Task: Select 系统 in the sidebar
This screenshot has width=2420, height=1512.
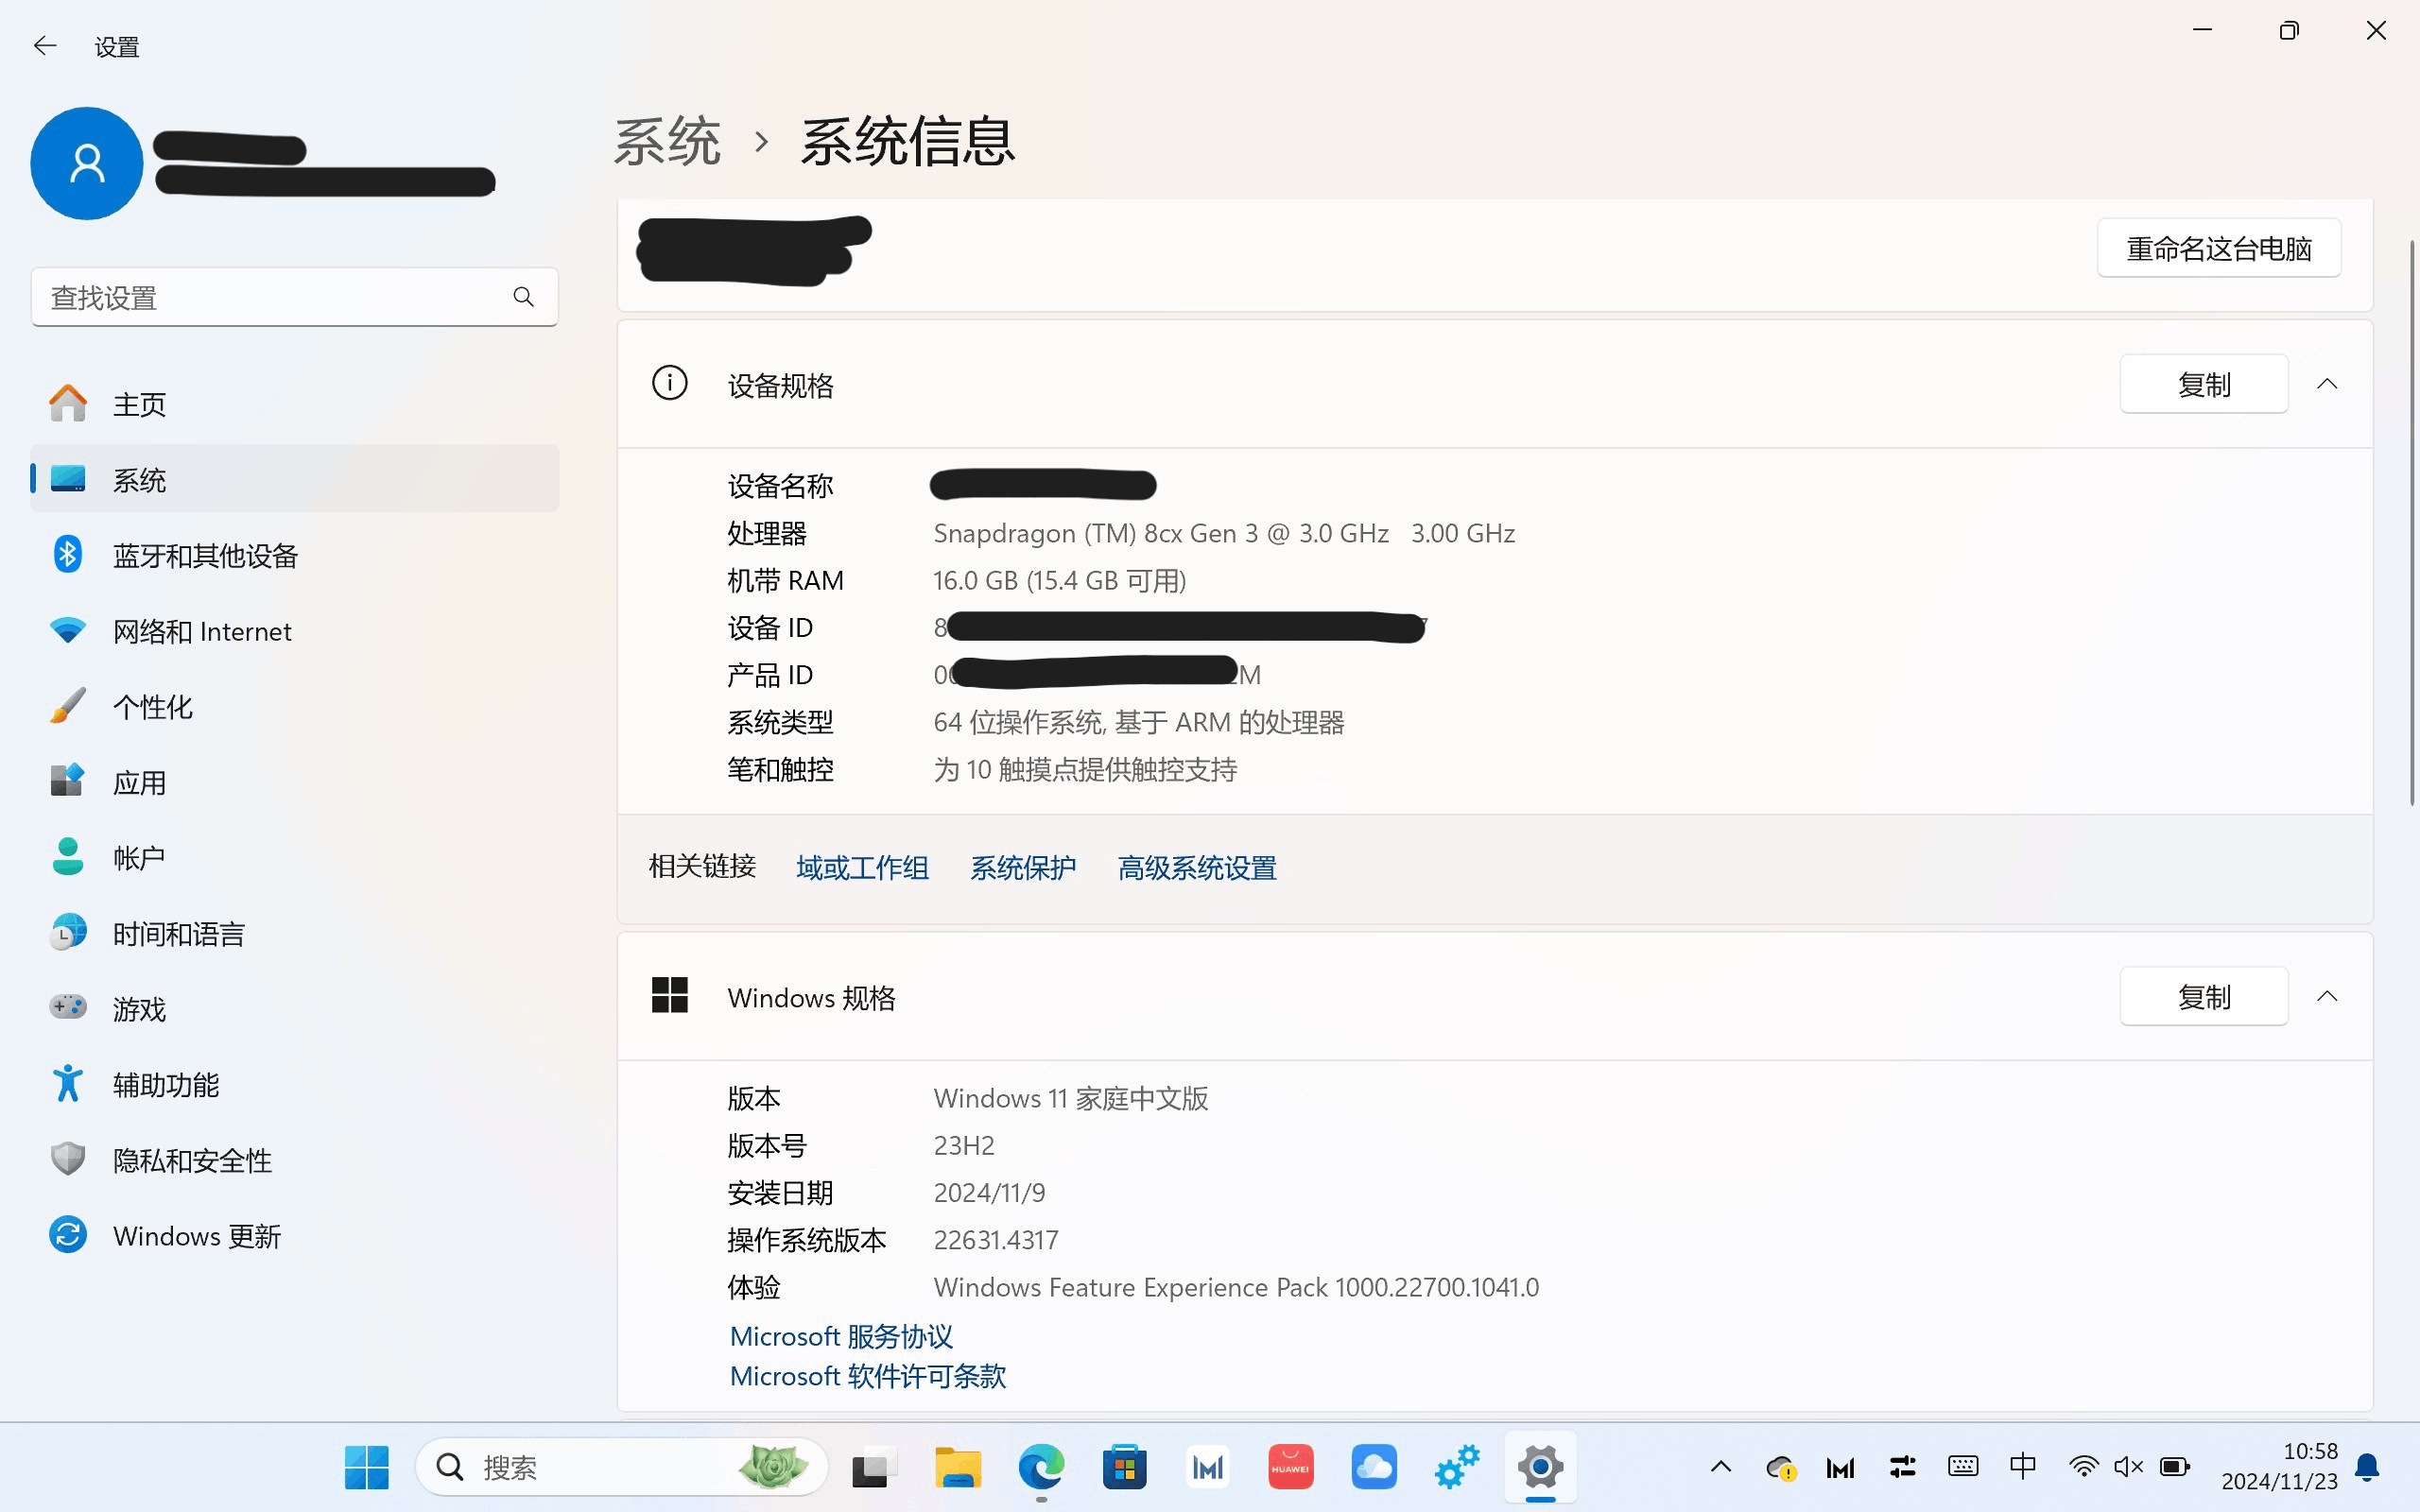Action: 294,479
